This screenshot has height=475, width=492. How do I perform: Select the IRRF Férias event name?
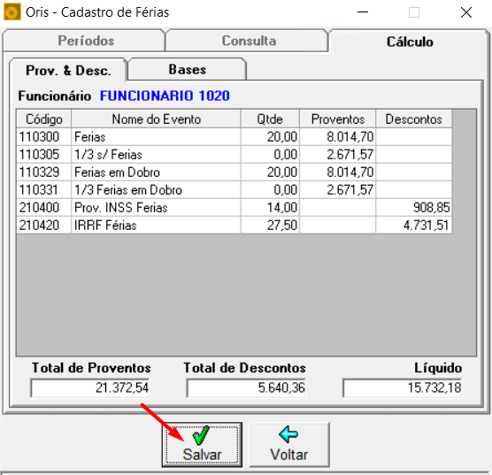coord(157,225)
